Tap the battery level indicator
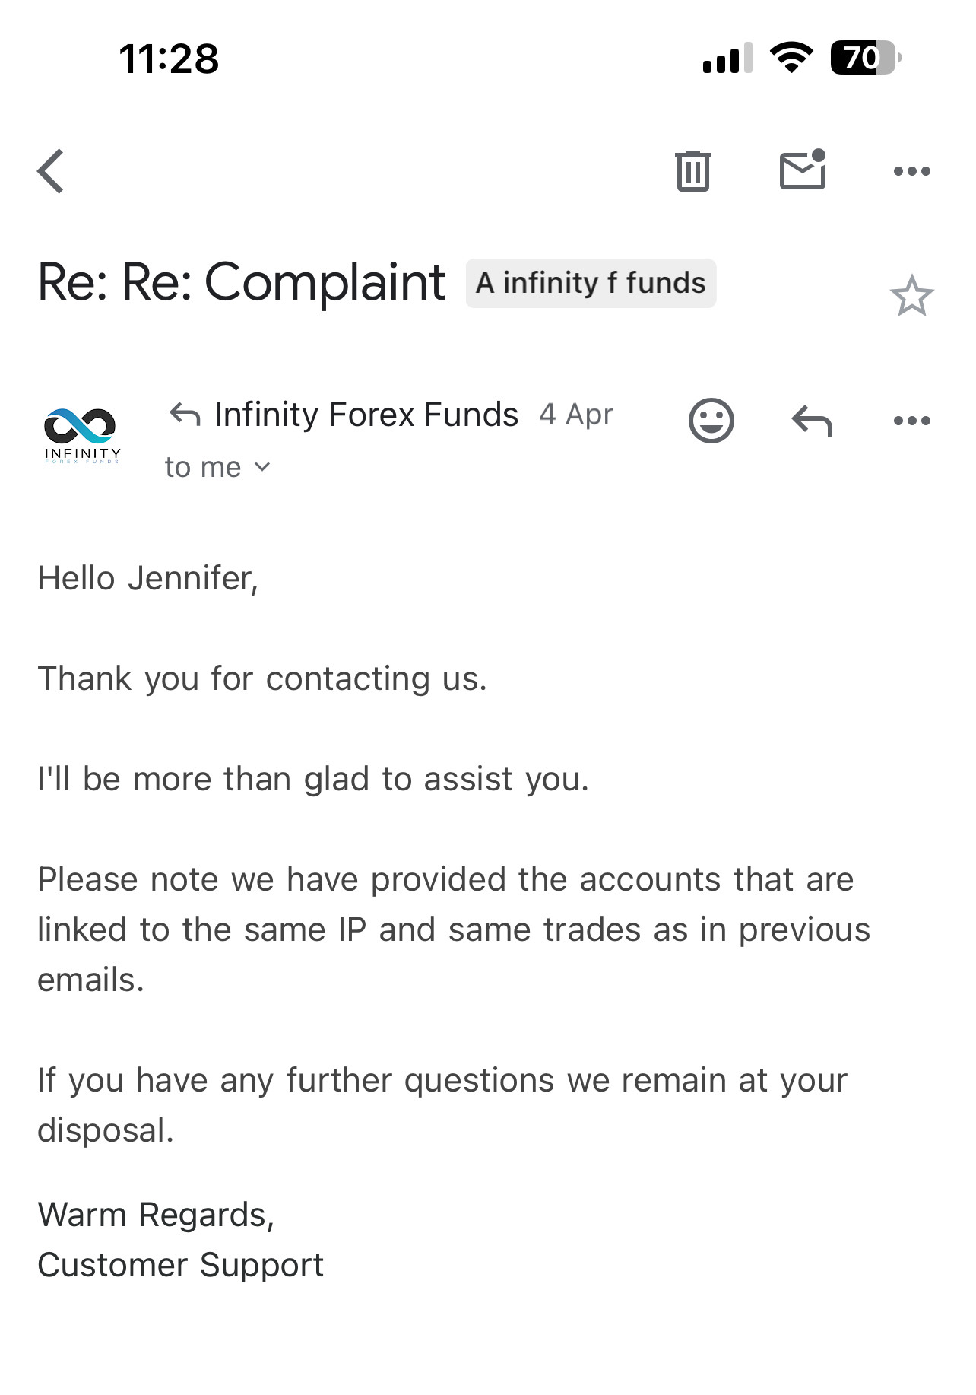Screen dimensions: 976x1395 (865, 58)
